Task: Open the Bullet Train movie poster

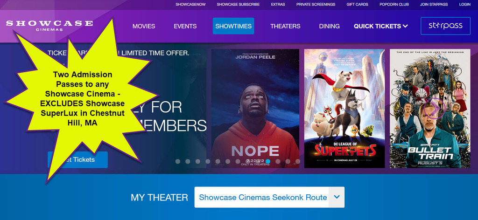Action: pyautogui.click(x=430, y=109)
